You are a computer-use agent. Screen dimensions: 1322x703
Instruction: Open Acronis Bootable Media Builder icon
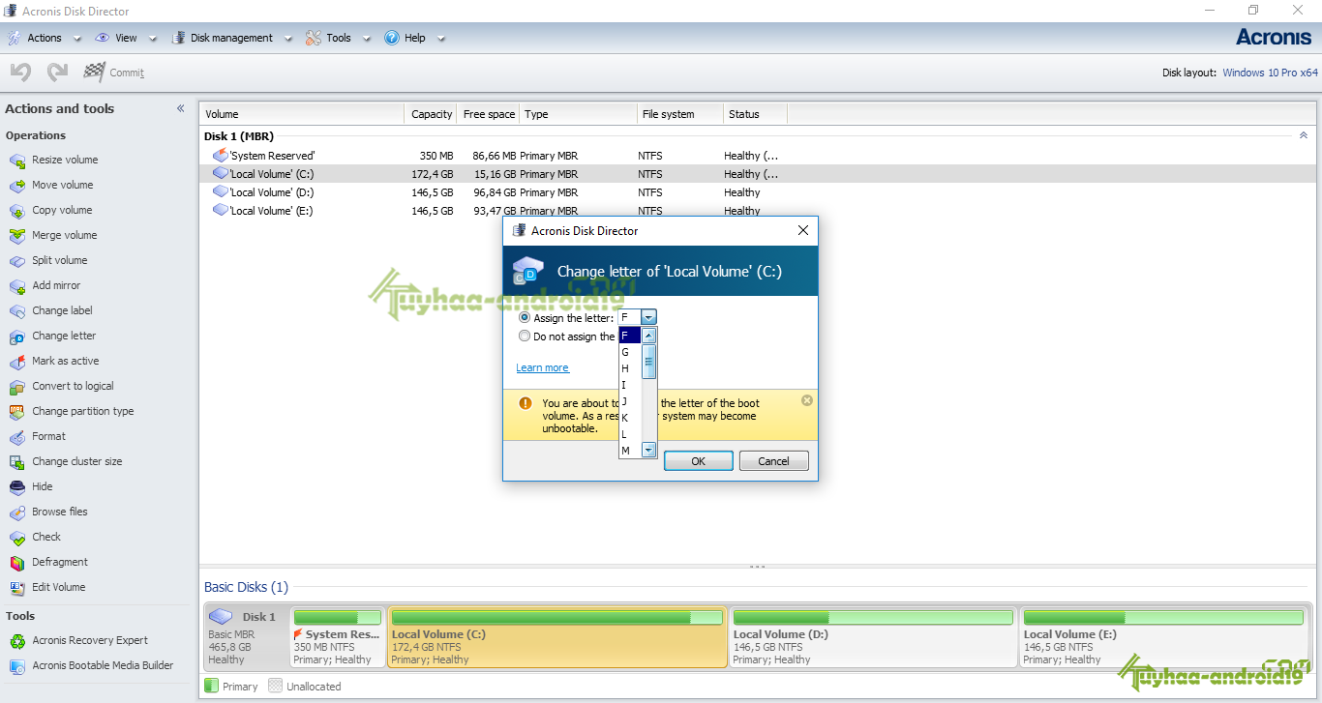(16, 666)
